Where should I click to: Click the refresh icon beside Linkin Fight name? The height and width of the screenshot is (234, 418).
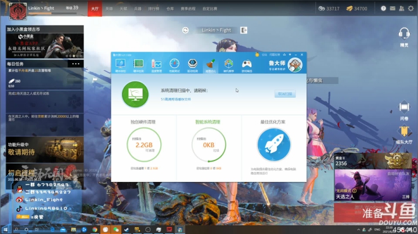point(185,30)
